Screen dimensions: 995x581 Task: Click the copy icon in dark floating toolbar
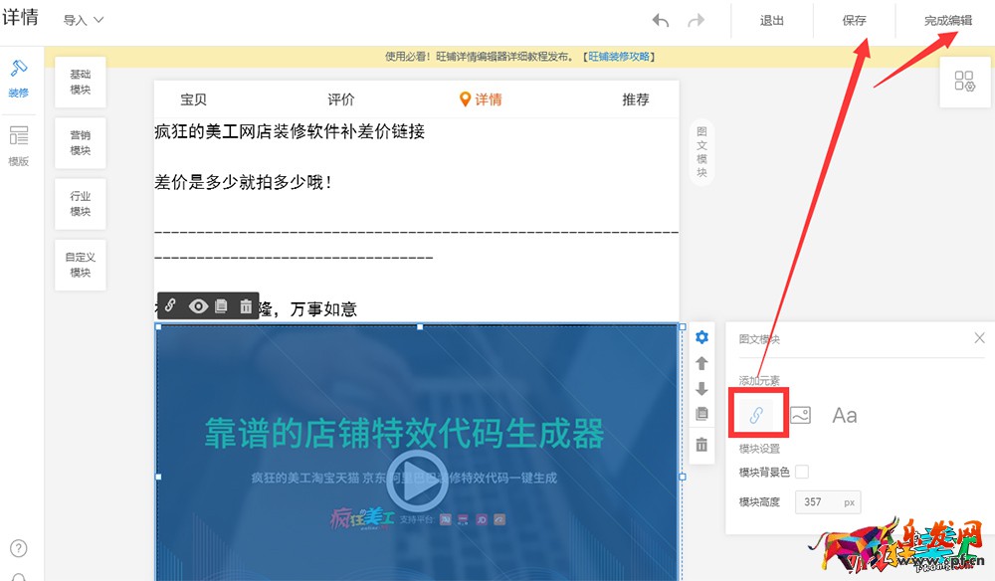(221, 307)
